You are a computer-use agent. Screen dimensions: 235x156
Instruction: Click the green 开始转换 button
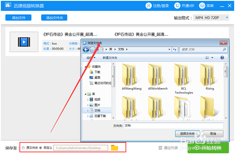click(x=208, y=148)
